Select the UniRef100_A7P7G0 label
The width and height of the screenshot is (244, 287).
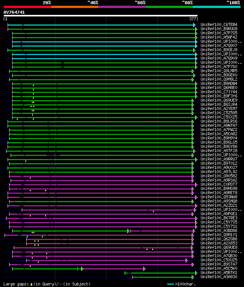[x=219, y=66]
